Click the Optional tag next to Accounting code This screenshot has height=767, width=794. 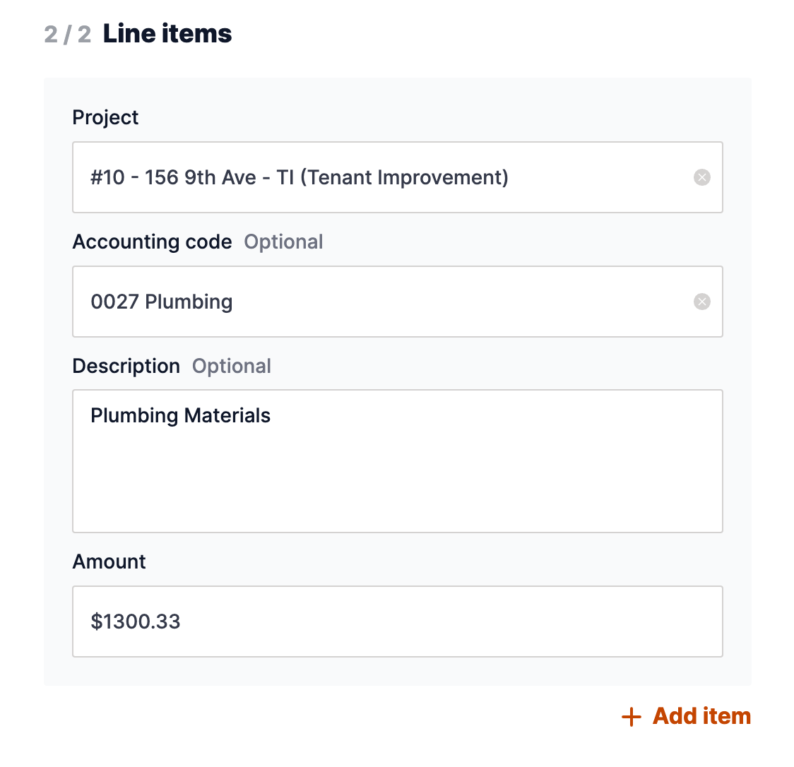pyautogui.click(x=283, y=242)
